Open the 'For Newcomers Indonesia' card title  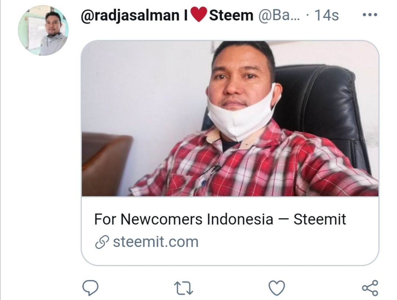click(x=220, y=219)
